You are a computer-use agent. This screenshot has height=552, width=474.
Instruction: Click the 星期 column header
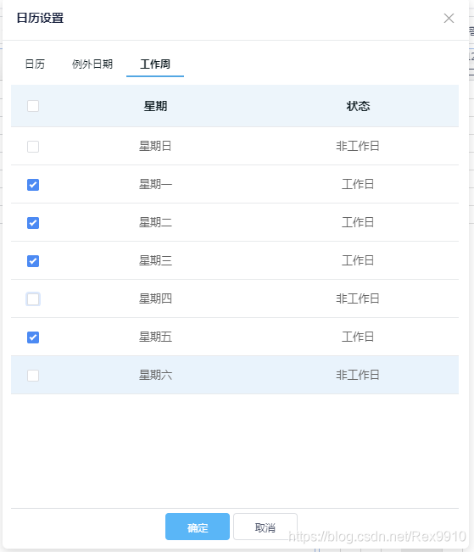pyautogui.click(x=155, y=106)
